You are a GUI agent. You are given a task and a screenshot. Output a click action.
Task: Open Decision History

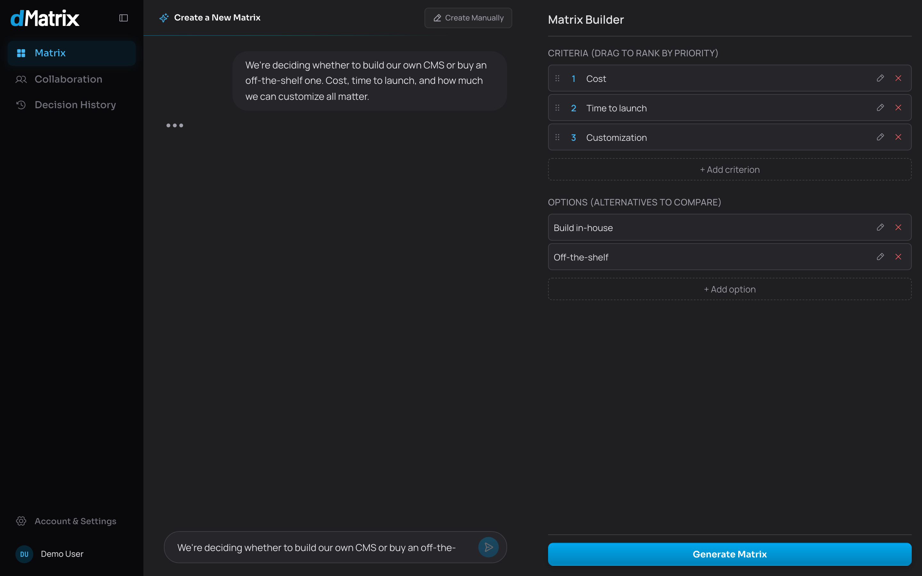point(72,105)
